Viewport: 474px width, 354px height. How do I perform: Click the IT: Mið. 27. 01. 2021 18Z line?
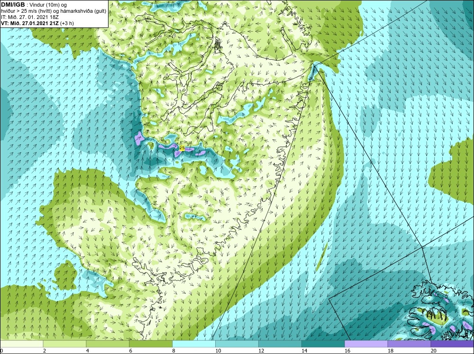click(29, 17)
